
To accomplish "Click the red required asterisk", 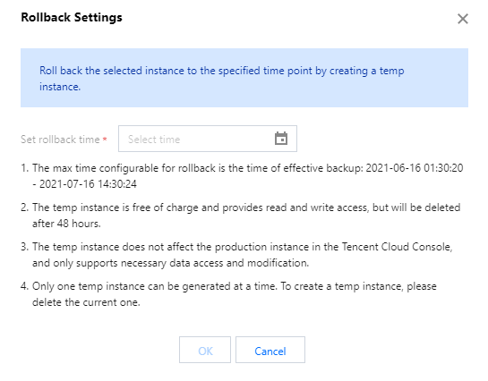I will pos(105,140).
